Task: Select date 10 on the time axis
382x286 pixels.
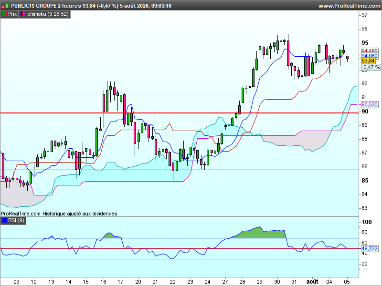Action: [33, 282]
